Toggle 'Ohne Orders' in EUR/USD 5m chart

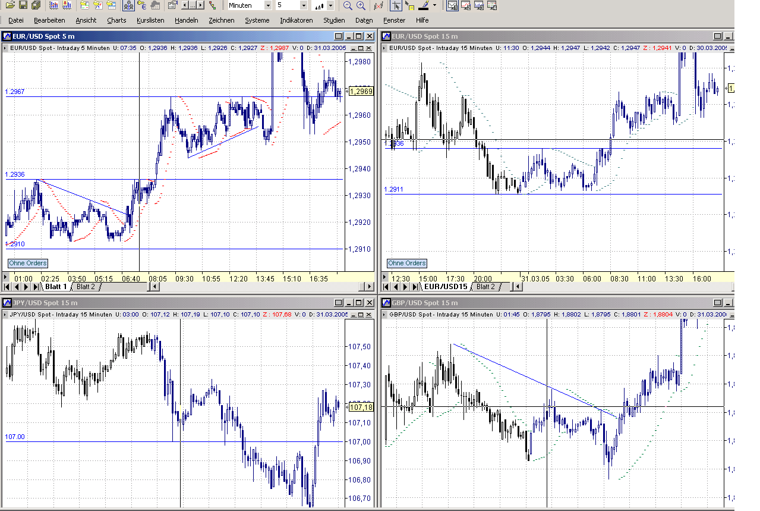point(27,263)
